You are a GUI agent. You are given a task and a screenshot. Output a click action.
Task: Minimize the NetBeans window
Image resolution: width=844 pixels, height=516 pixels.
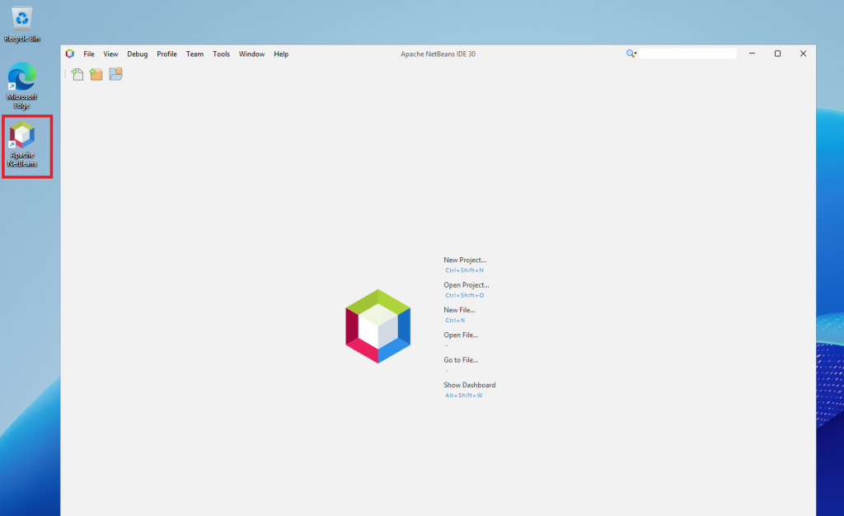click(752, 54)
